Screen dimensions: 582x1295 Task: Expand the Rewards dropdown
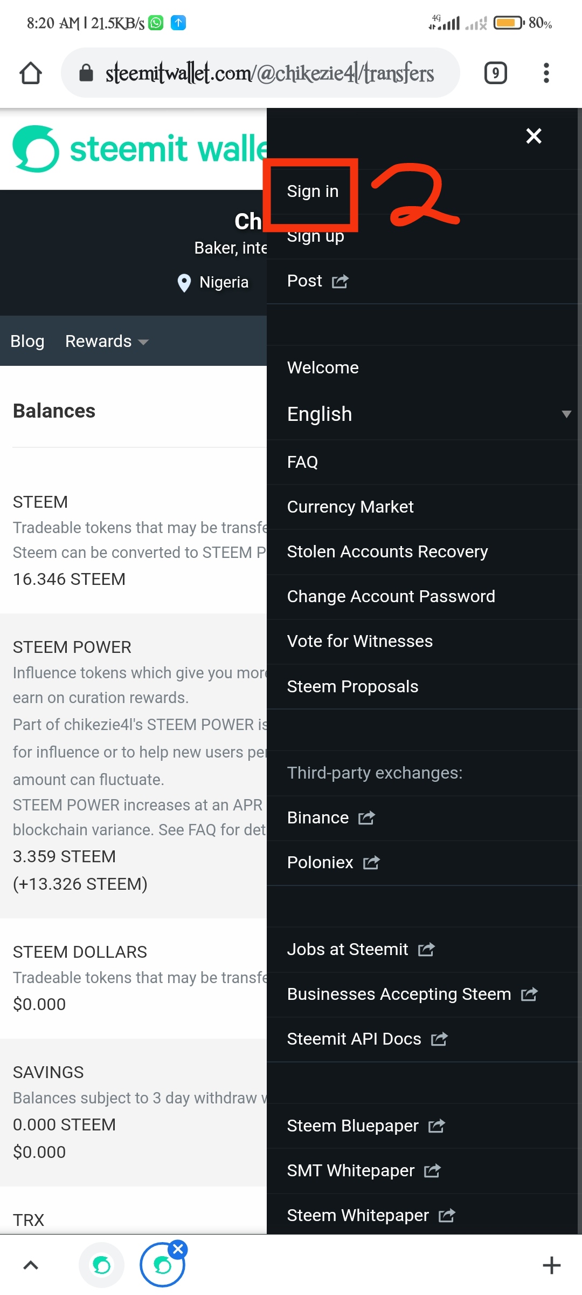[x=107, y=341]
